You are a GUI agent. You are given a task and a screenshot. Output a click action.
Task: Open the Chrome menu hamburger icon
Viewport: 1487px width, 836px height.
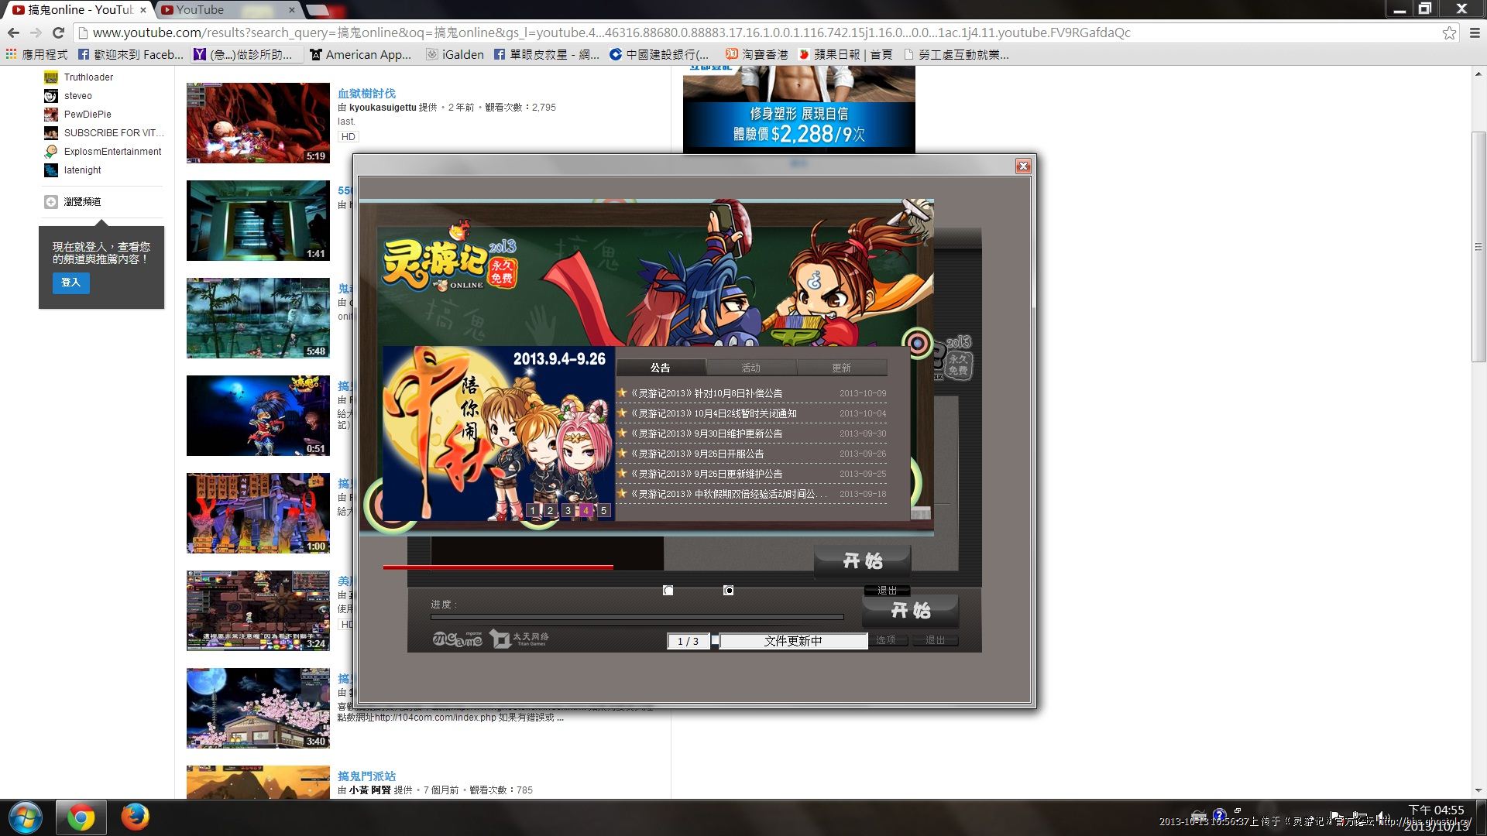tap(1475, 33)
